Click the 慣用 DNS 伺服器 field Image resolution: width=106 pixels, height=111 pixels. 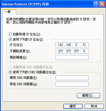coord(72,78)
